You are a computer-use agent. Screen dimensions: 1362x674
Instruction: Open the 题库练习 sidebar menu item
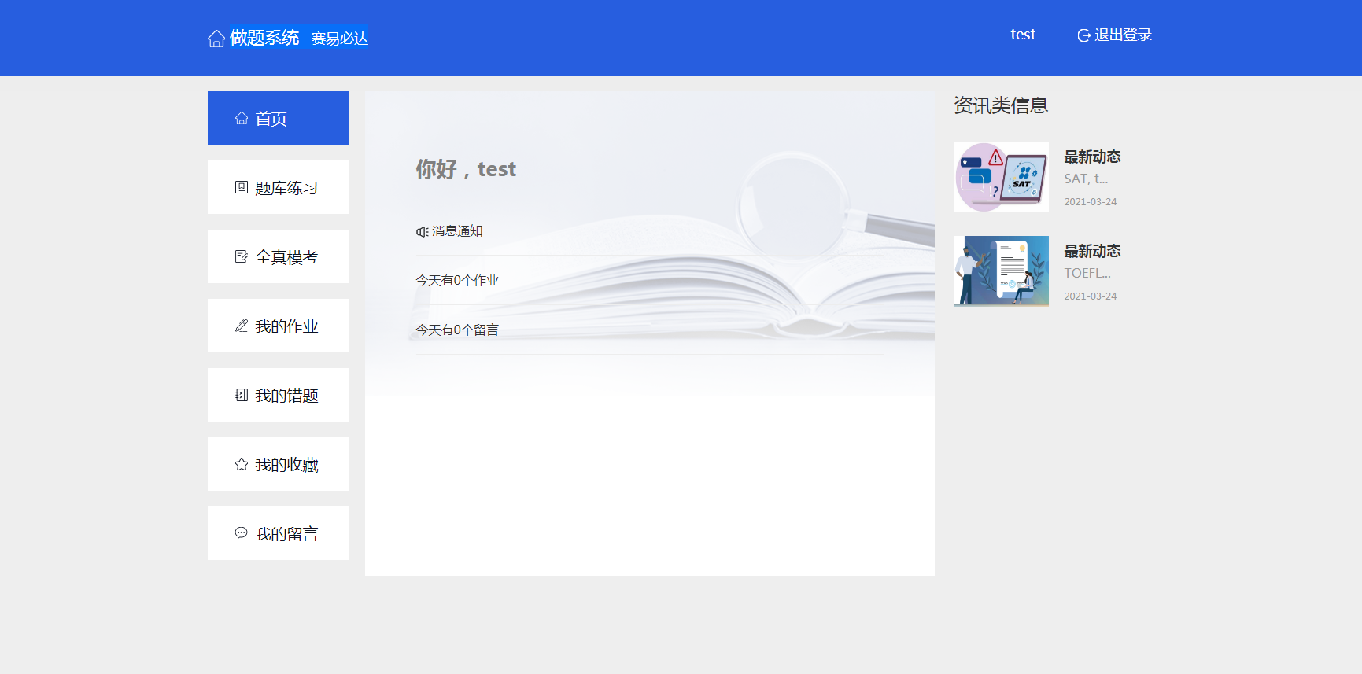tap(286, 188)
